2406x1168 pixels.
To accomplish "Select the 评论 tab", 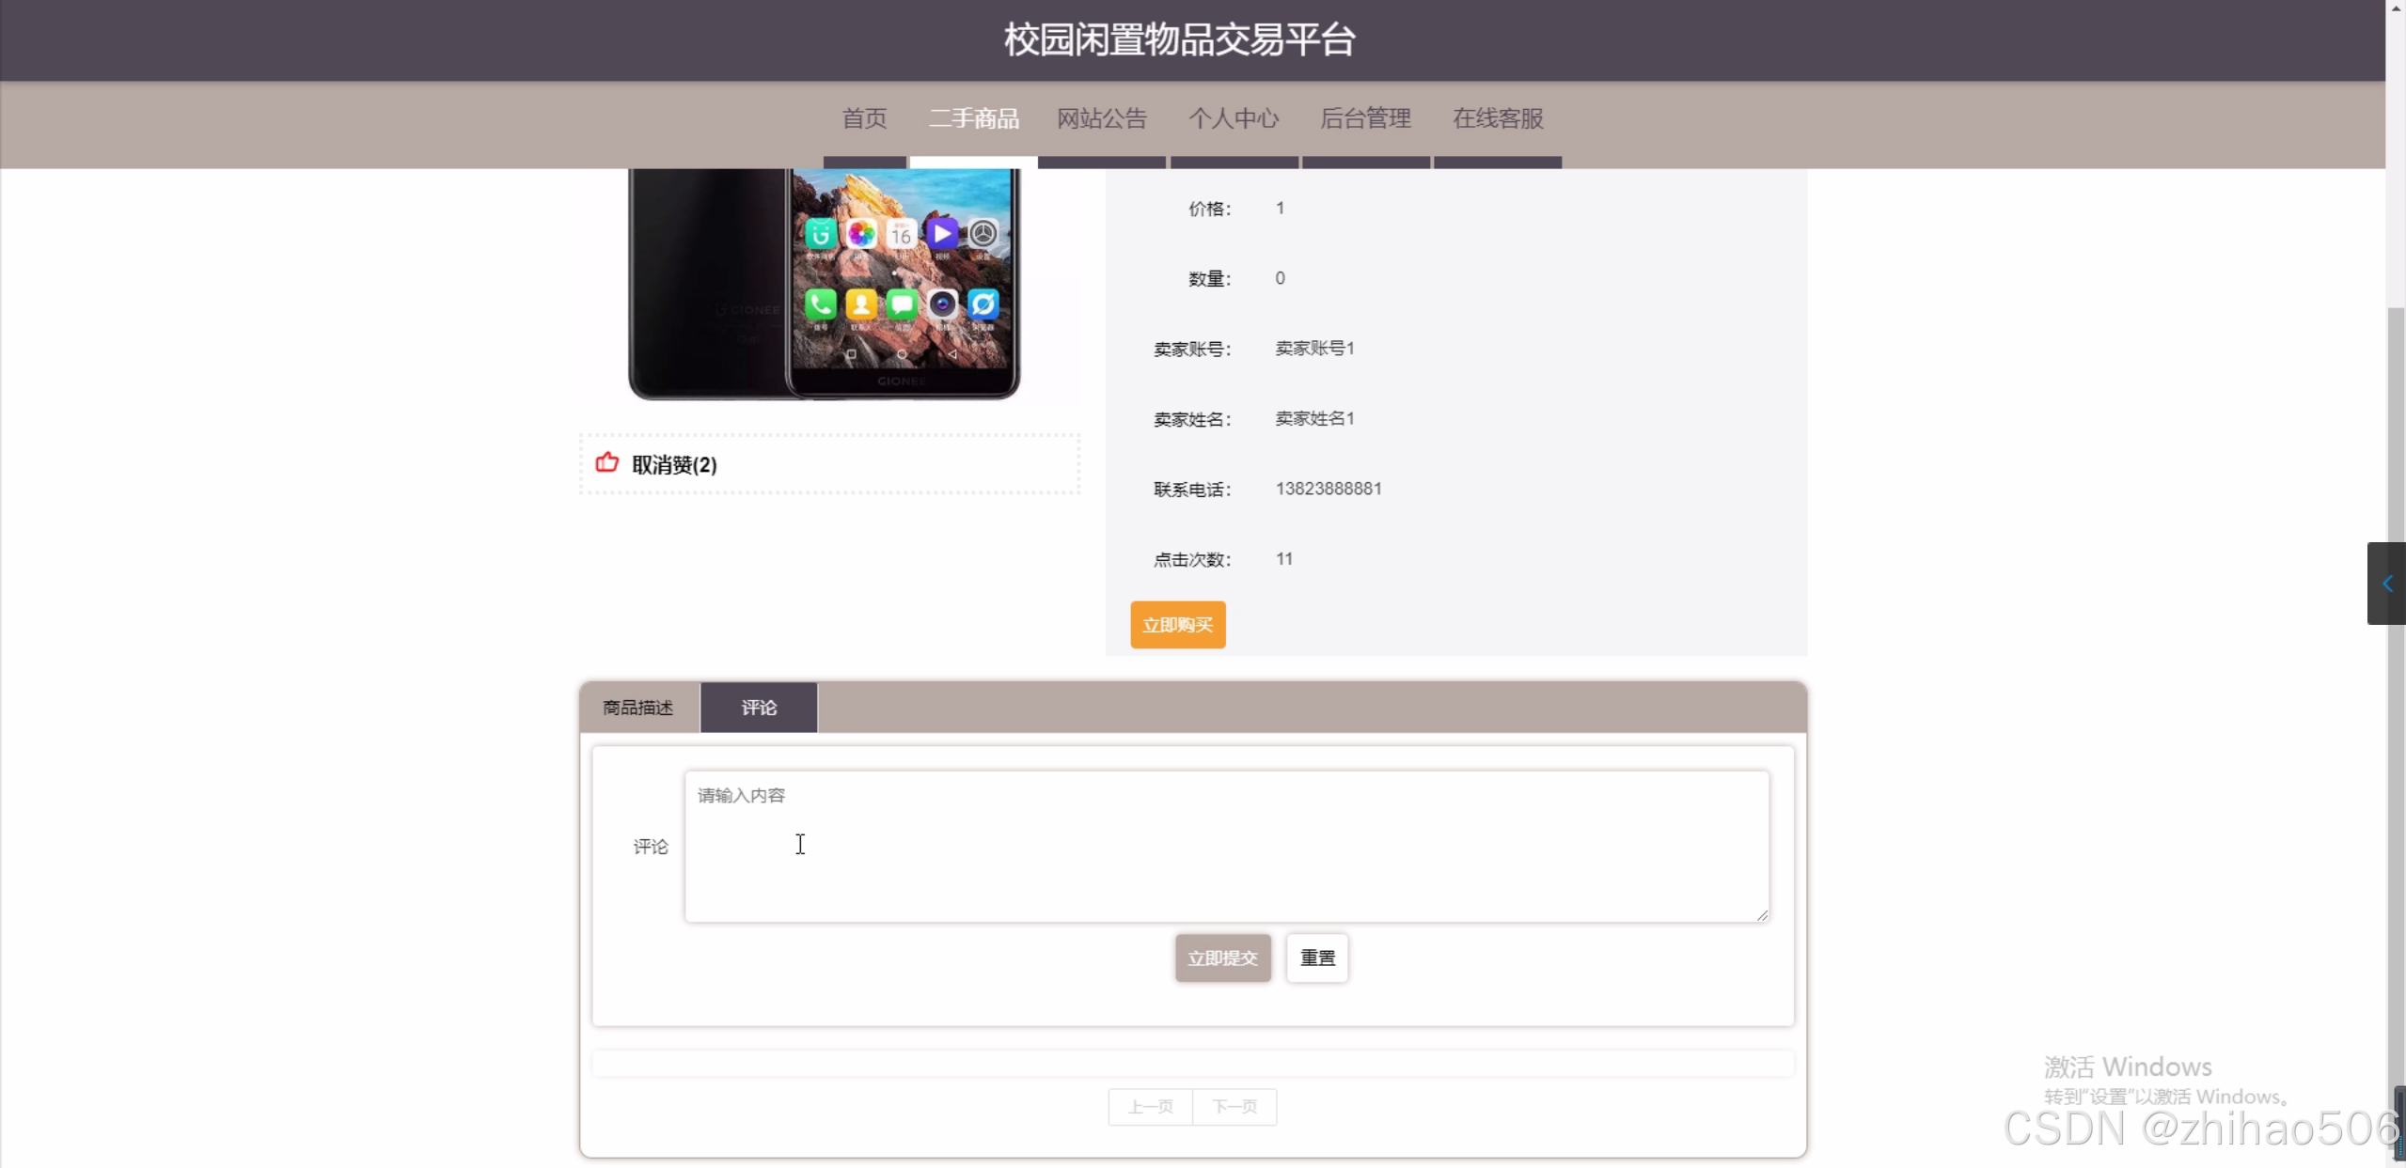I will [759, 708].
